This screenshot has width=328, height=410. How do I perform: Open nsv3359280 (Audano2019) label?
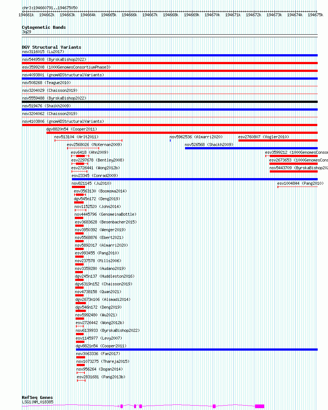click(x=100, y=268)
